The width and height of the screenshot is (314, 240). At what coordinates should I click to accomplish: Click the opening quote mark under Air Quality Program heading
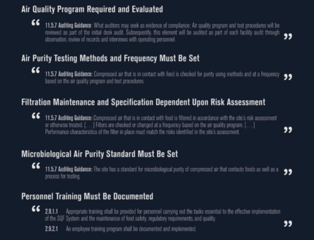coord(36,23)
